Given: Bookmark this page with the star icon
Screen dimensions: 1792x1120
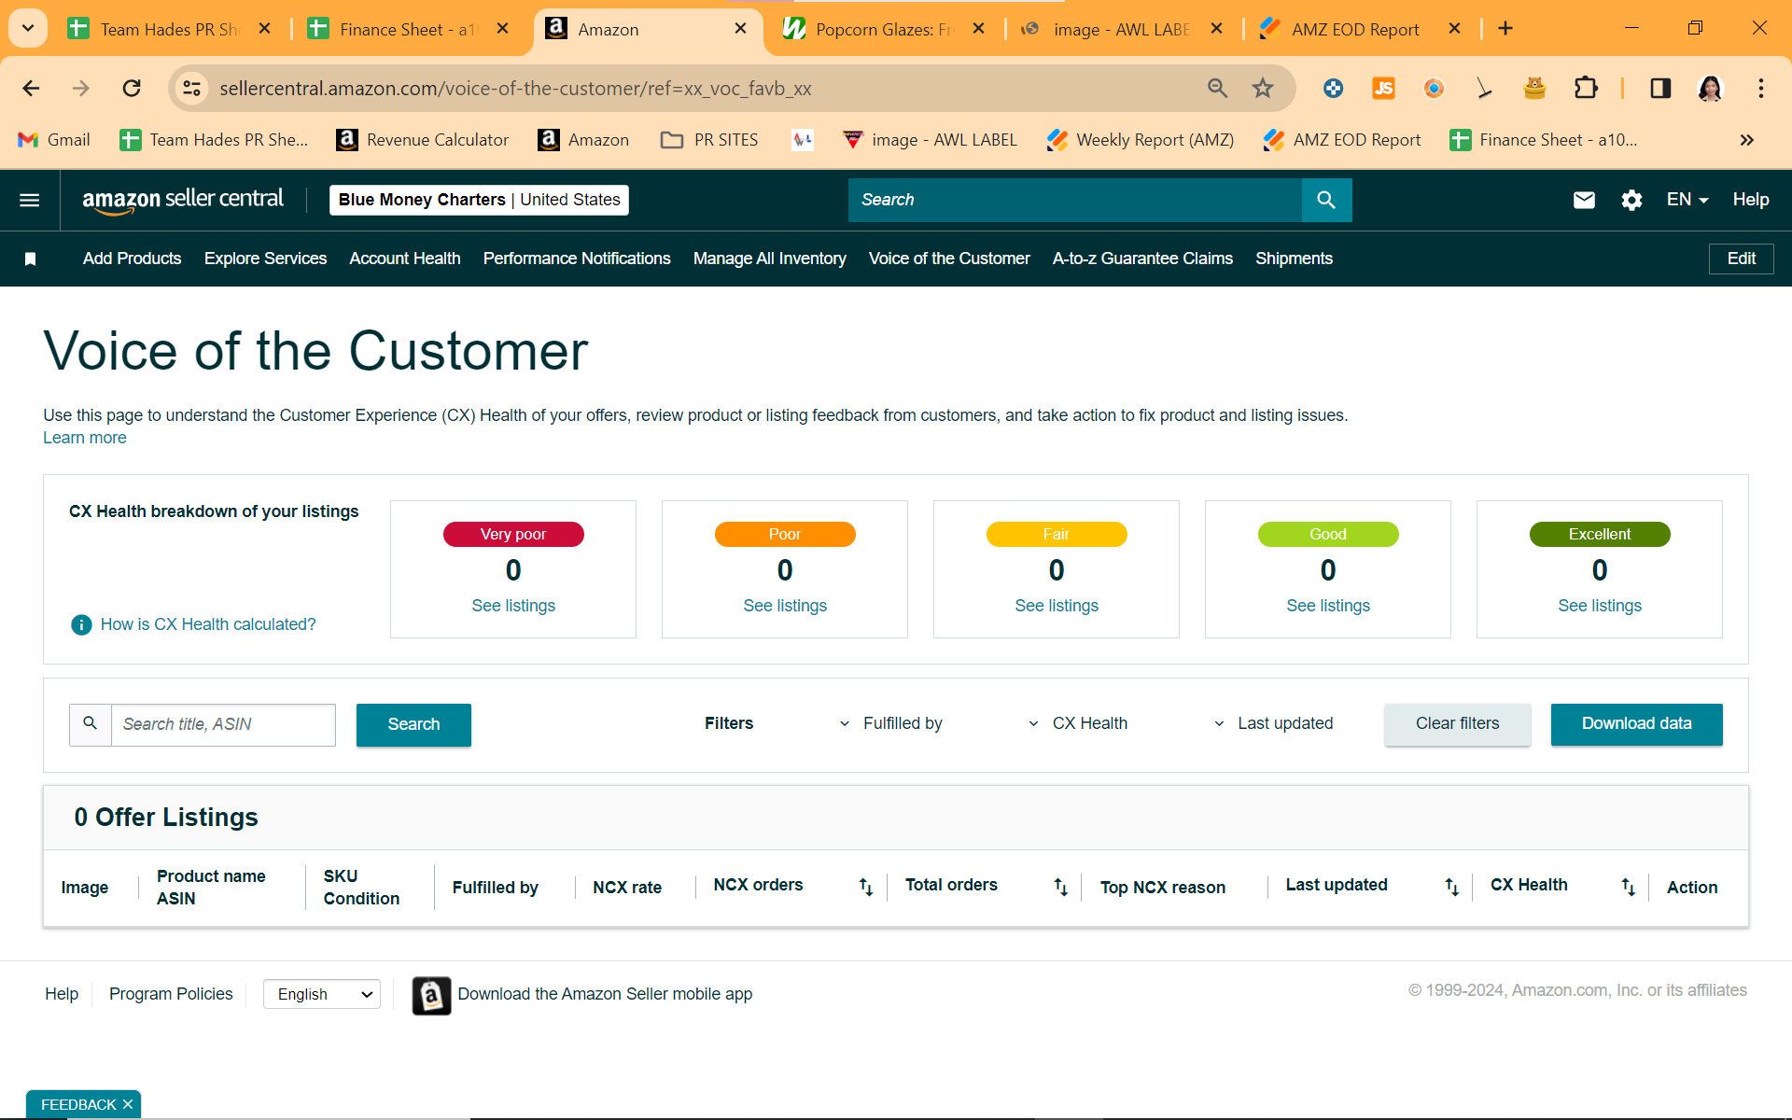Looking at the screenshot, I should tap(1263, 89).
